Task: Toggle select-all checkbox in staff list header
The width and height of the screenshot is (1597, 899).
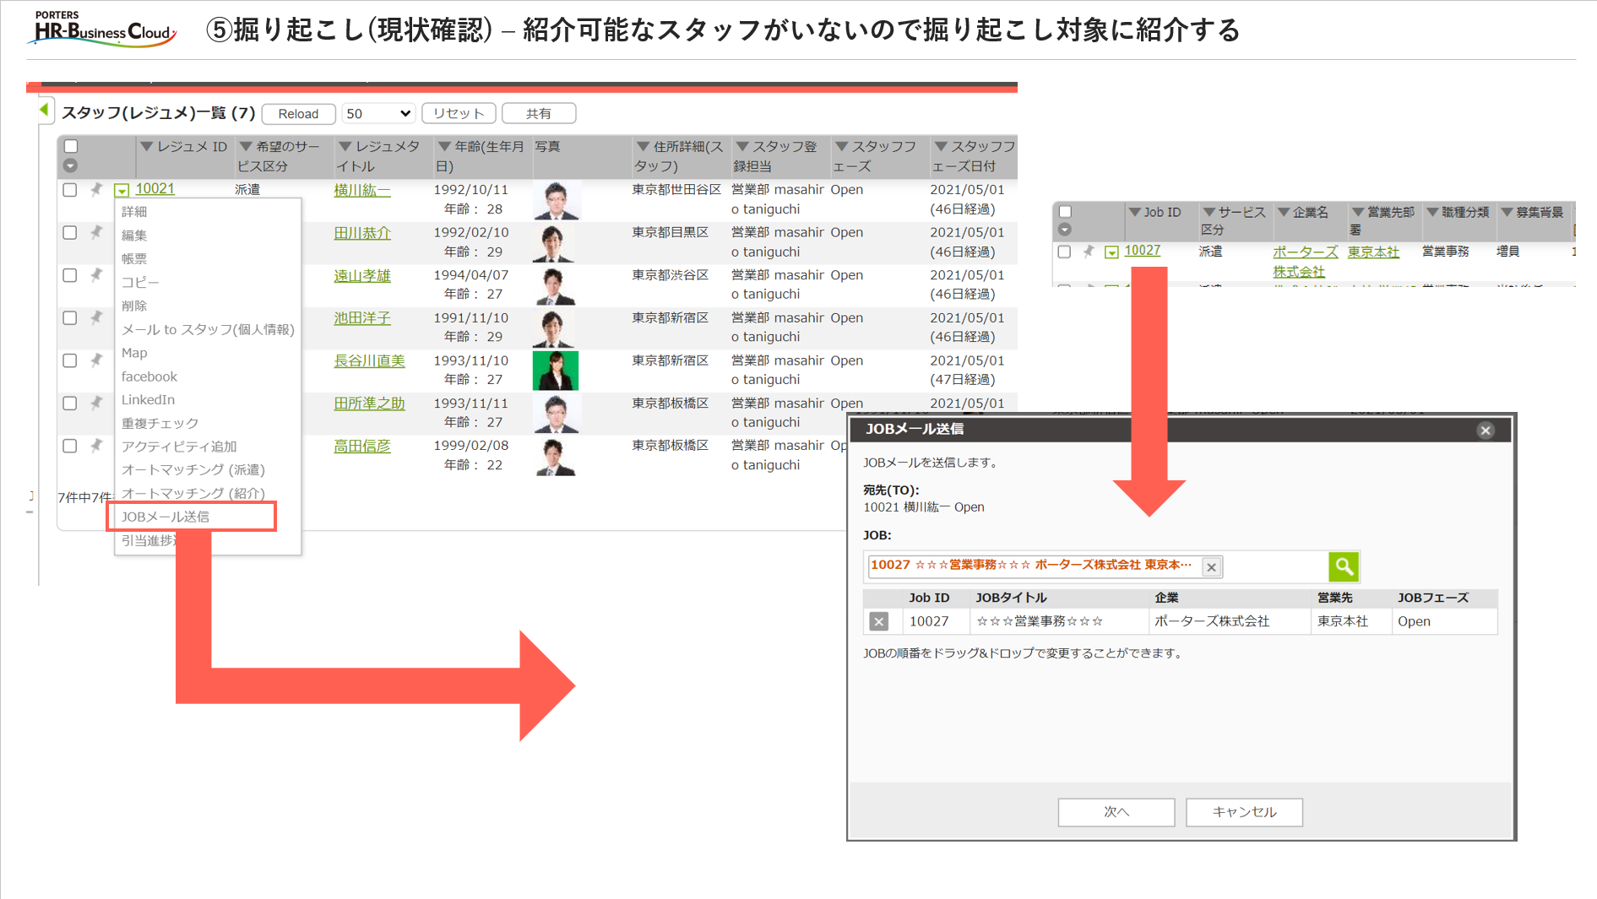Action: click(x=71, y=146)
